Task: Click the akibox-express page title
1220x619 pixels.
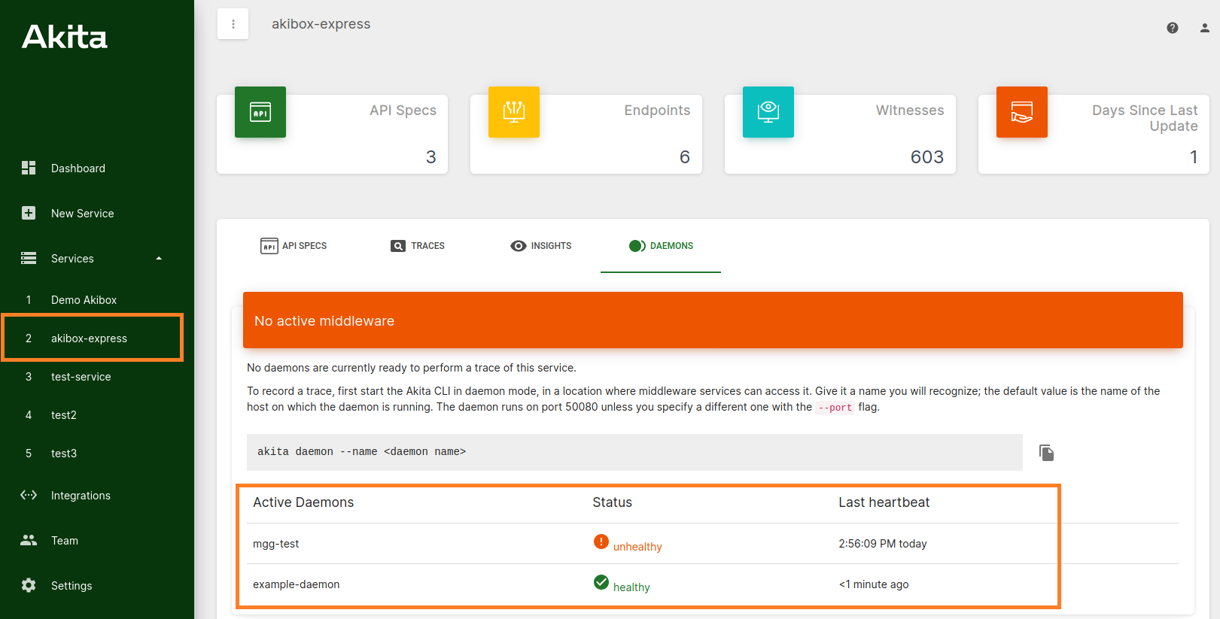Action: (x=321, y=24)
